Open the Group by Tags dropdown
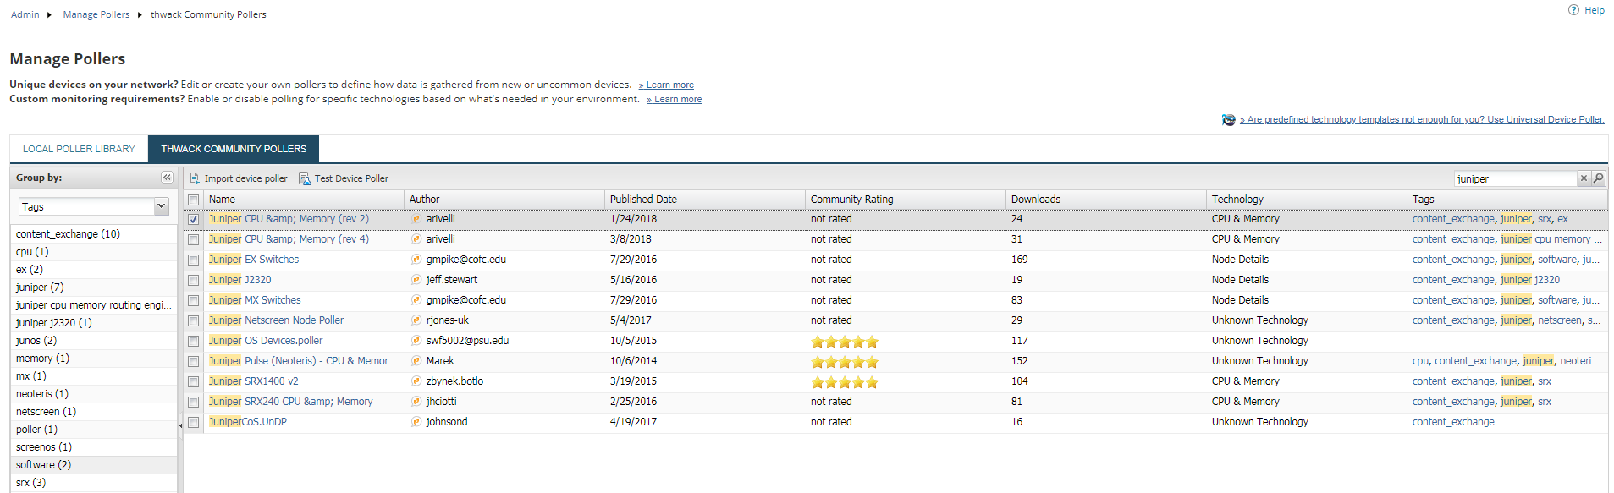1614x493 pixels. 161,206
